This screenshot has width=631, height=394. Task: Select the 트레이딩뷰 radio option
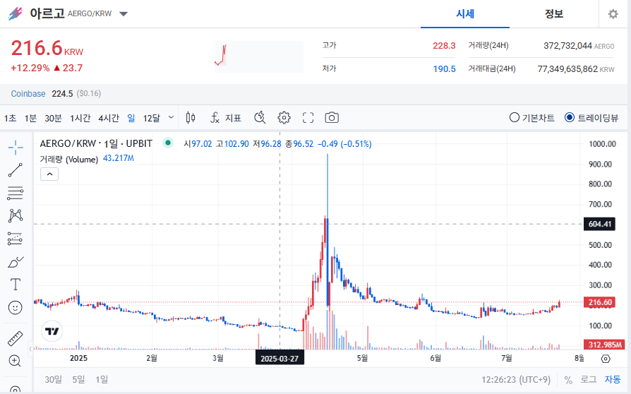click(591, 118)
